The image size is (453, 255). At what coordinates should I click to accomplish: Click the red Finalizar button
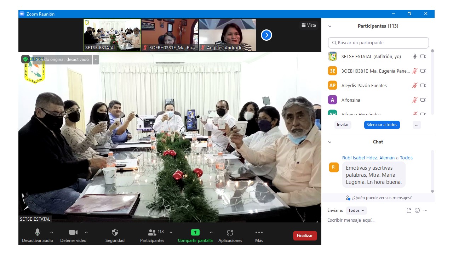(305, 236)
